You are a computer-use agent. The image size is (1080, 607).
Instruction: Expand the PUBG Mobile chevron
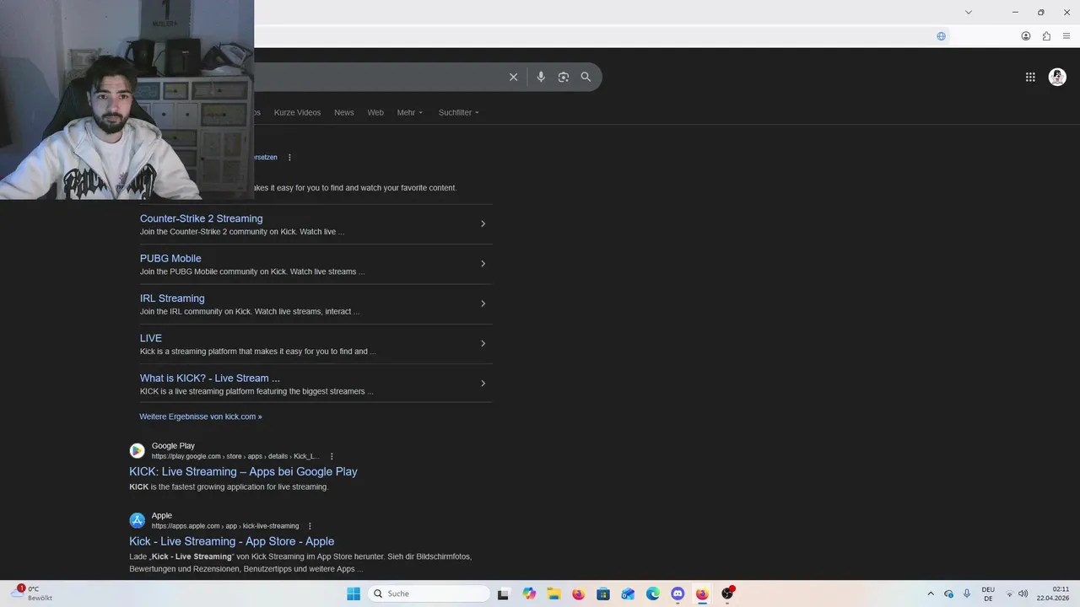(x=483, y=264)
